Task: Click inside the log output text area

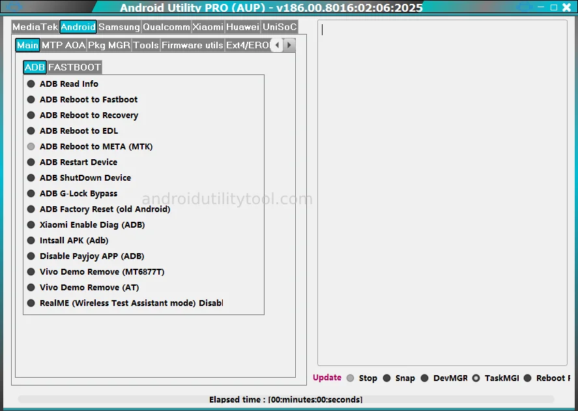Action: pyautogui.click(x=442, y=192)
